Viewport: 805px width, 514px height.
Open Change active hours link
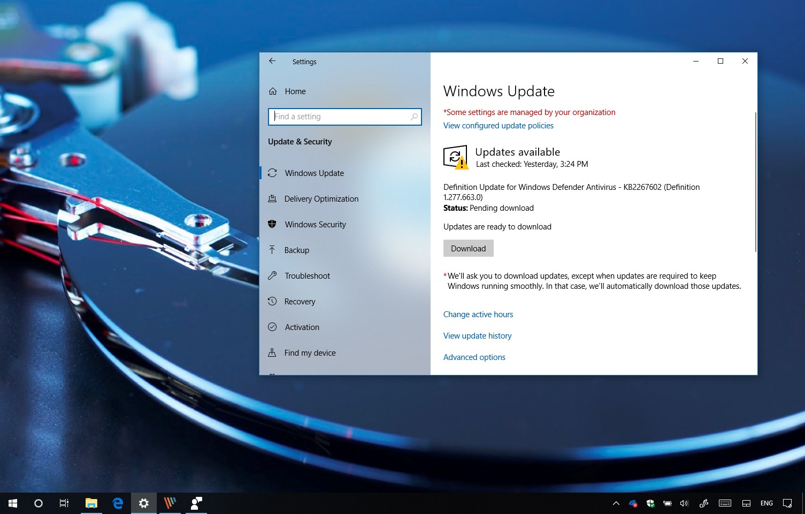(478, 314)
